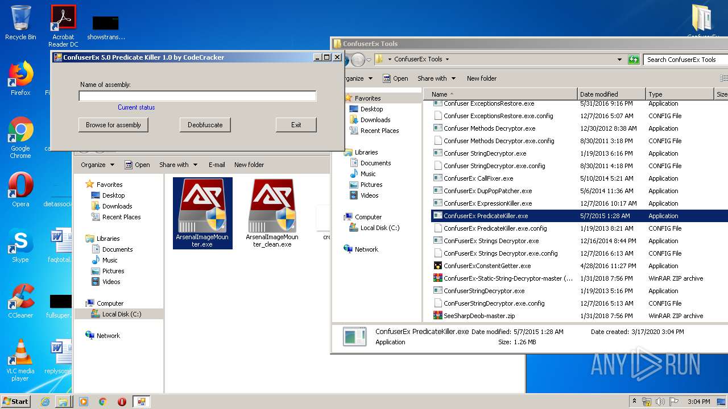
Task: Open Windows Explorer taskbar icon
Action: coord(63,402)
